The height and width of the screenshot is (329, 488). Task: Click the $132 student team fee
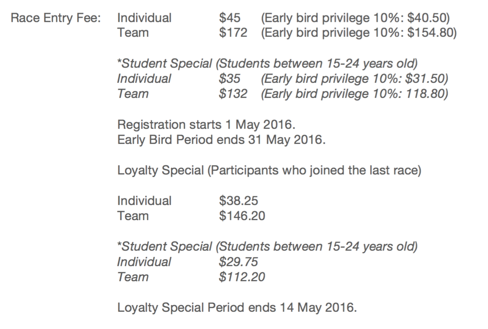233,93
